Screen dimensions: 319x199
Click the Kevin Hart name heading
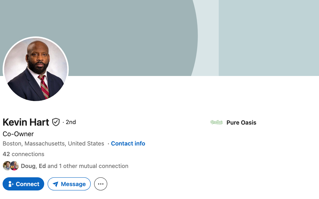coord(26,122)
